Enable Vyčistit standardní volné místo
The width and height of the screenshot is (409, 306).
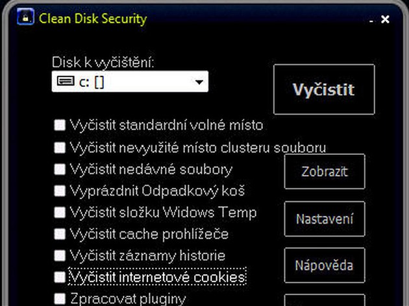60,125
